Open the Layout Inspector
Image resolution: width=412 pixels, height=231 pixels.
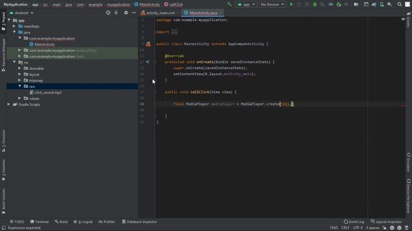(386, 222)
